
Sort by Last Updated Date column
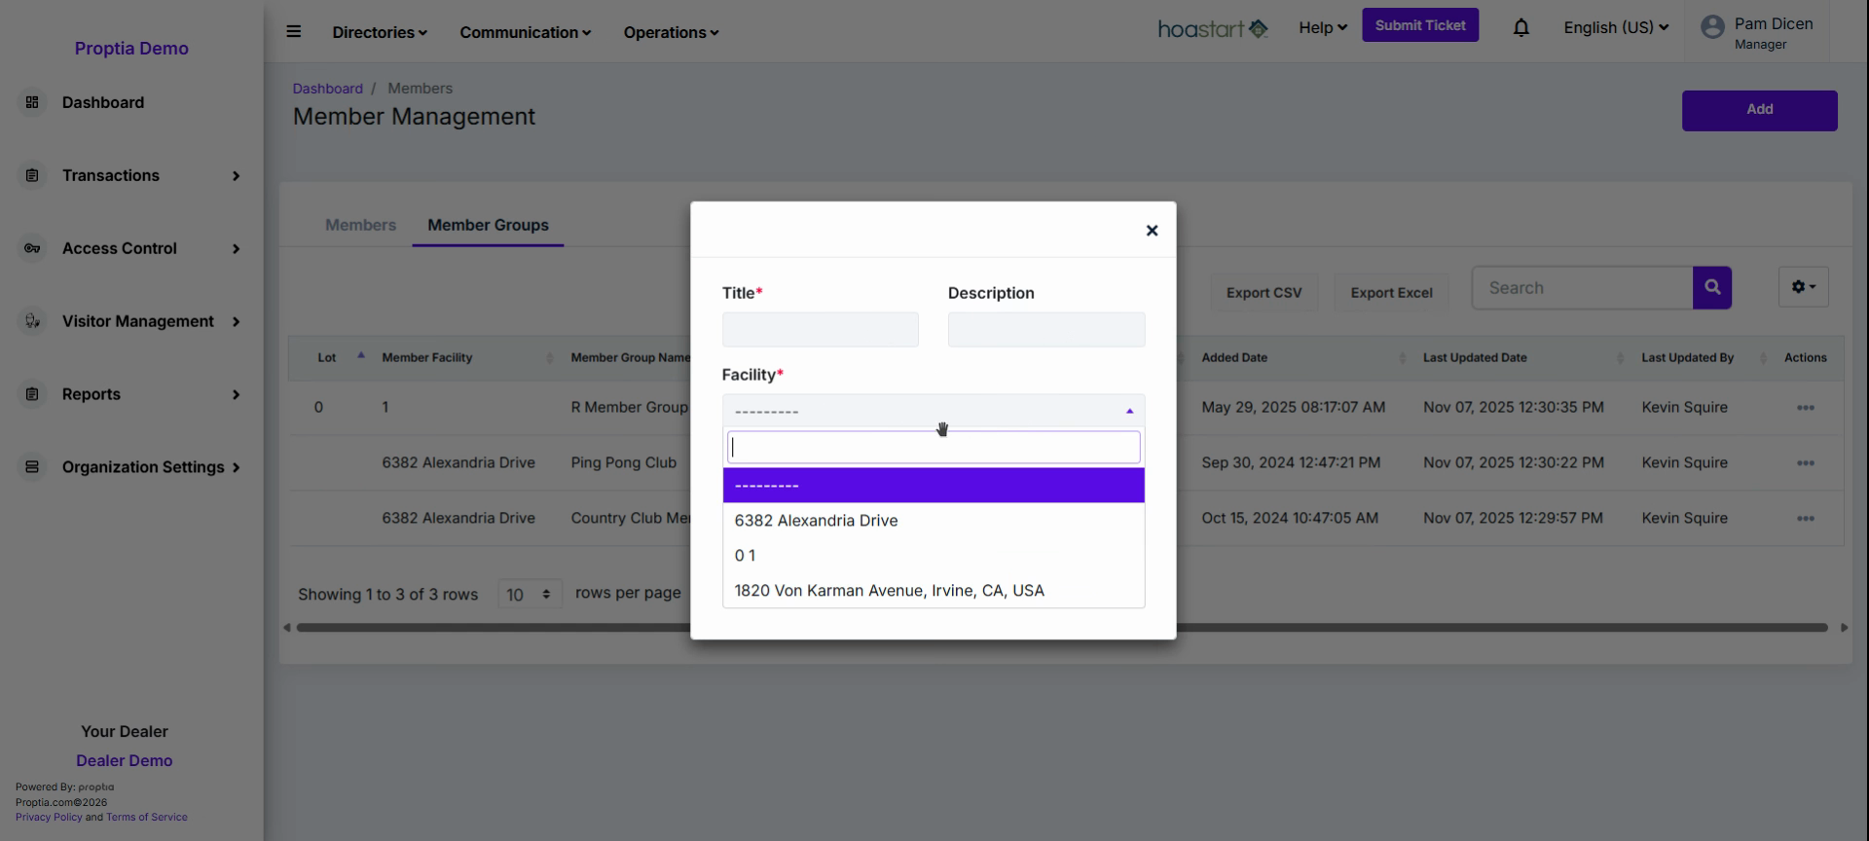pyautogui.click(x=1523, y=357)
